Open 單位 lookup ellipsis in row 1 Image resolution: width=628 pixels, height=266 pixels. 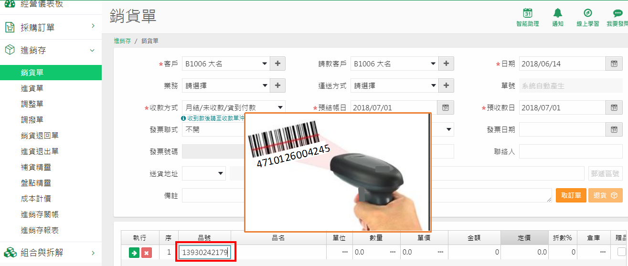(x=345, y=252)
